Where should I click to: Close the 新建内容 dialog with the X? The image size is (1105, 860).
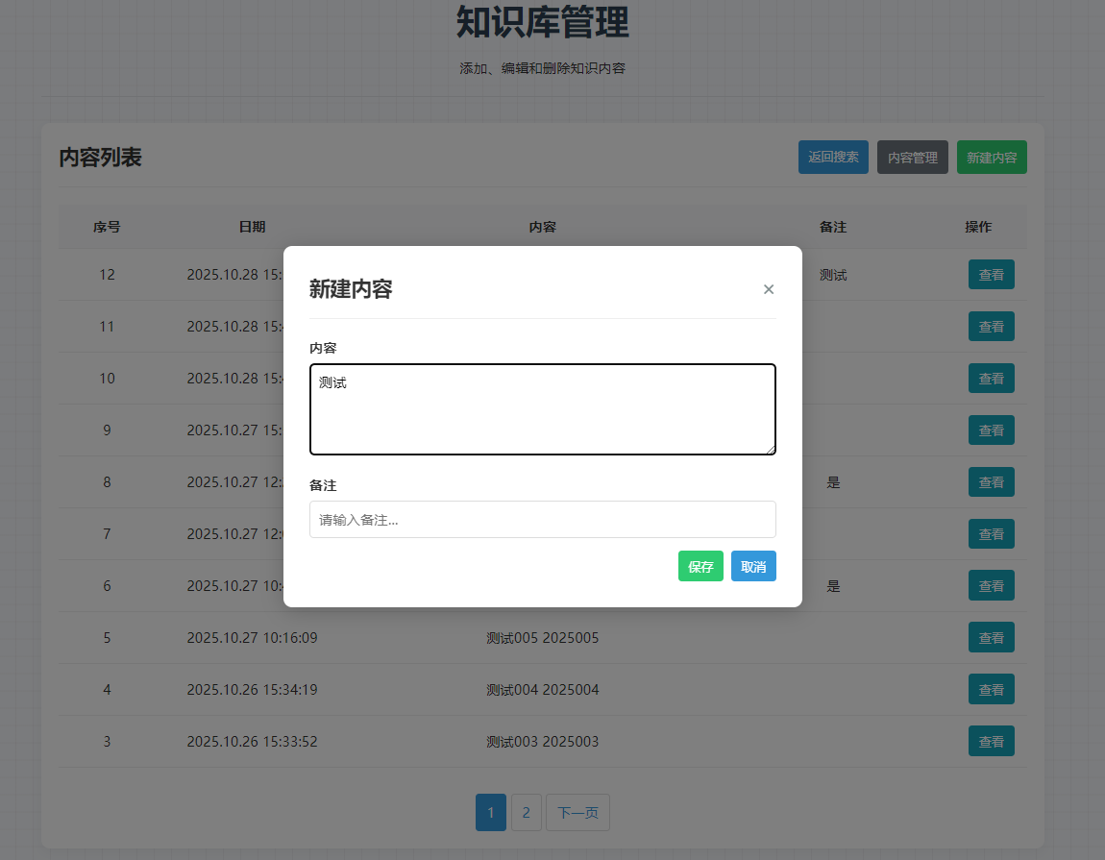768,289
